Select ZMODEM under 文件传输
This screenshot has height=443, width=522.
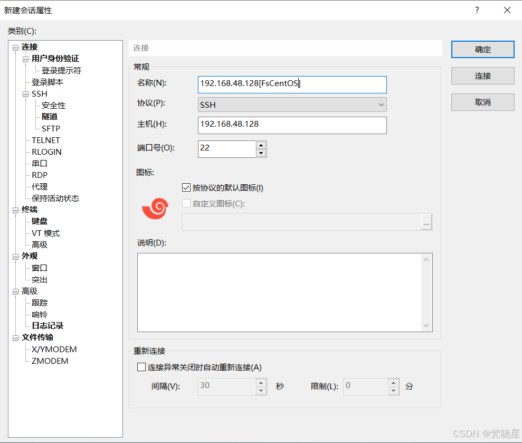[50, 361]
